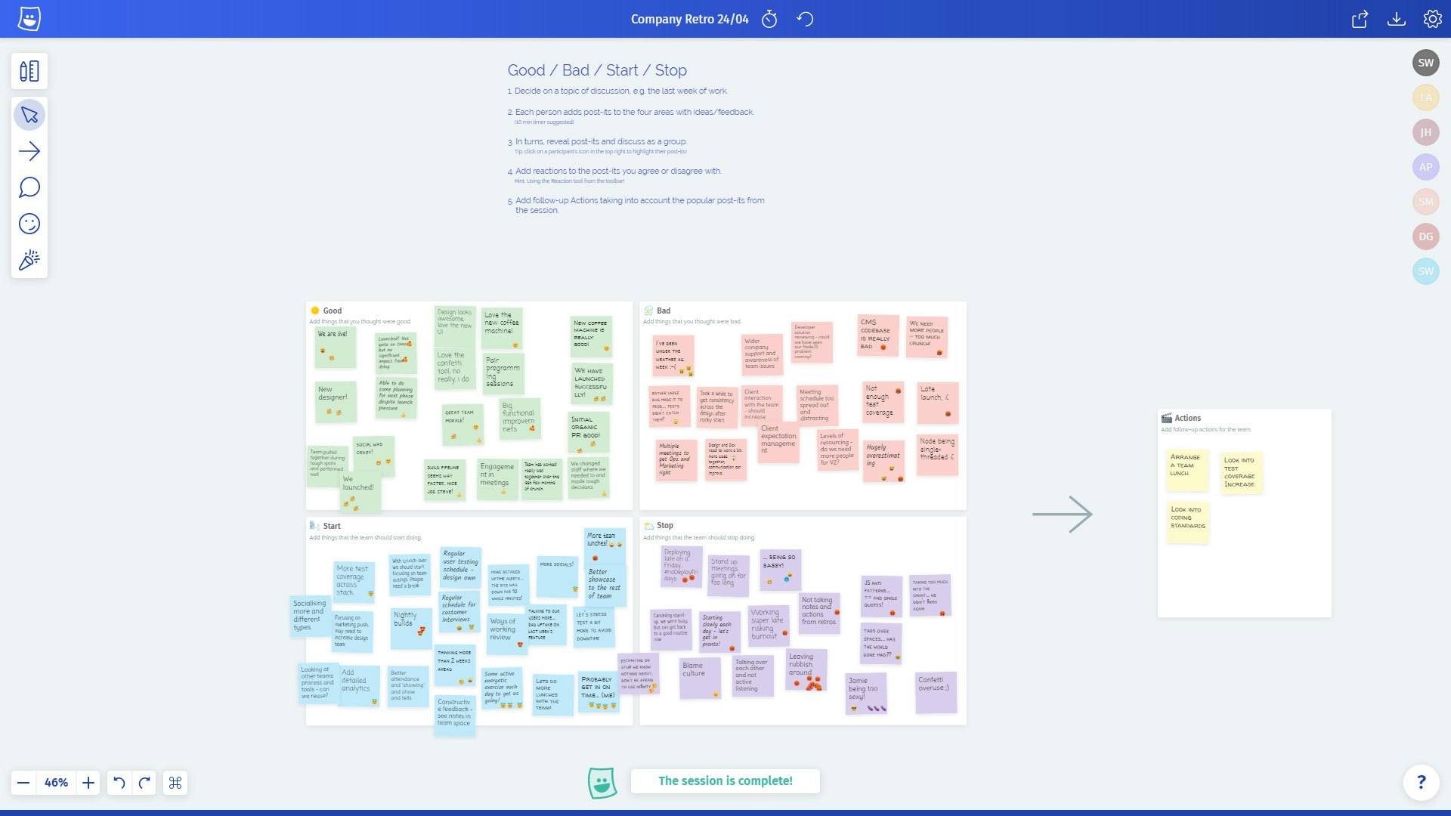Zoom in with the plus button
The height and width of the screenshot is (816, 1451).
tap(88, 783)
